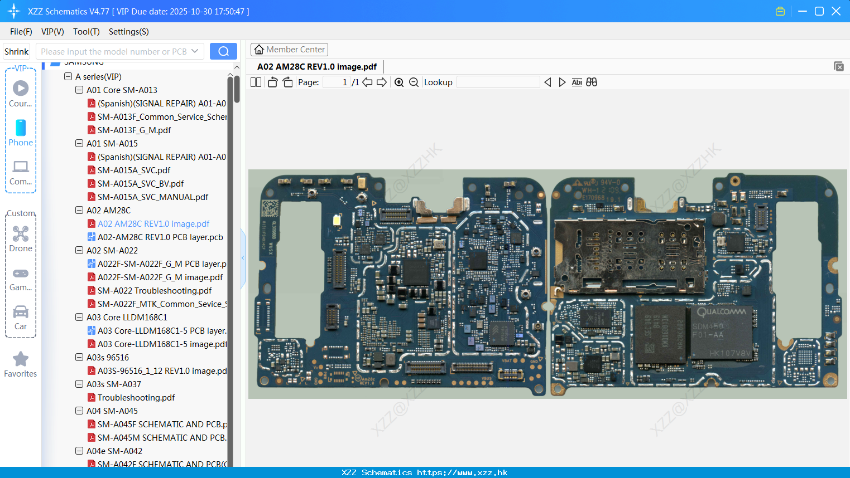Viewport: 850px width, 478px height.
Task: Rotate the page clockwise
Action: (x=287, y=82)
